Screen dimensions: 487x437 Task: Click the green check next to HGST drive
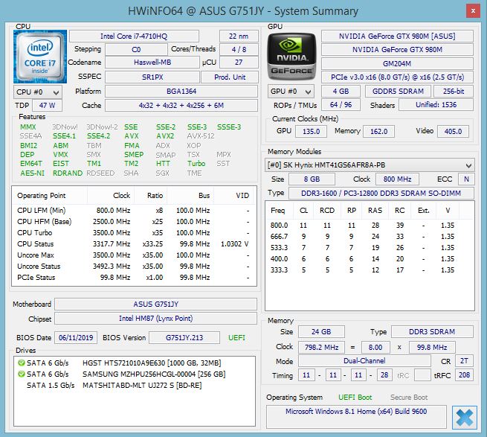click(x=22, y=363)
